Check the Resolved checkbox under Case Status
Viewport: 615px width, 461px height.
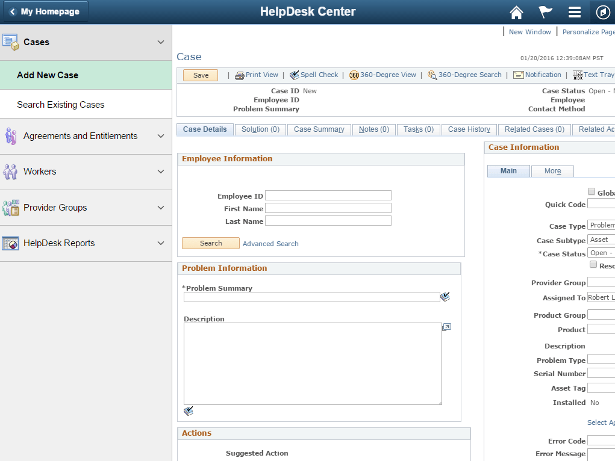[593, 265]
